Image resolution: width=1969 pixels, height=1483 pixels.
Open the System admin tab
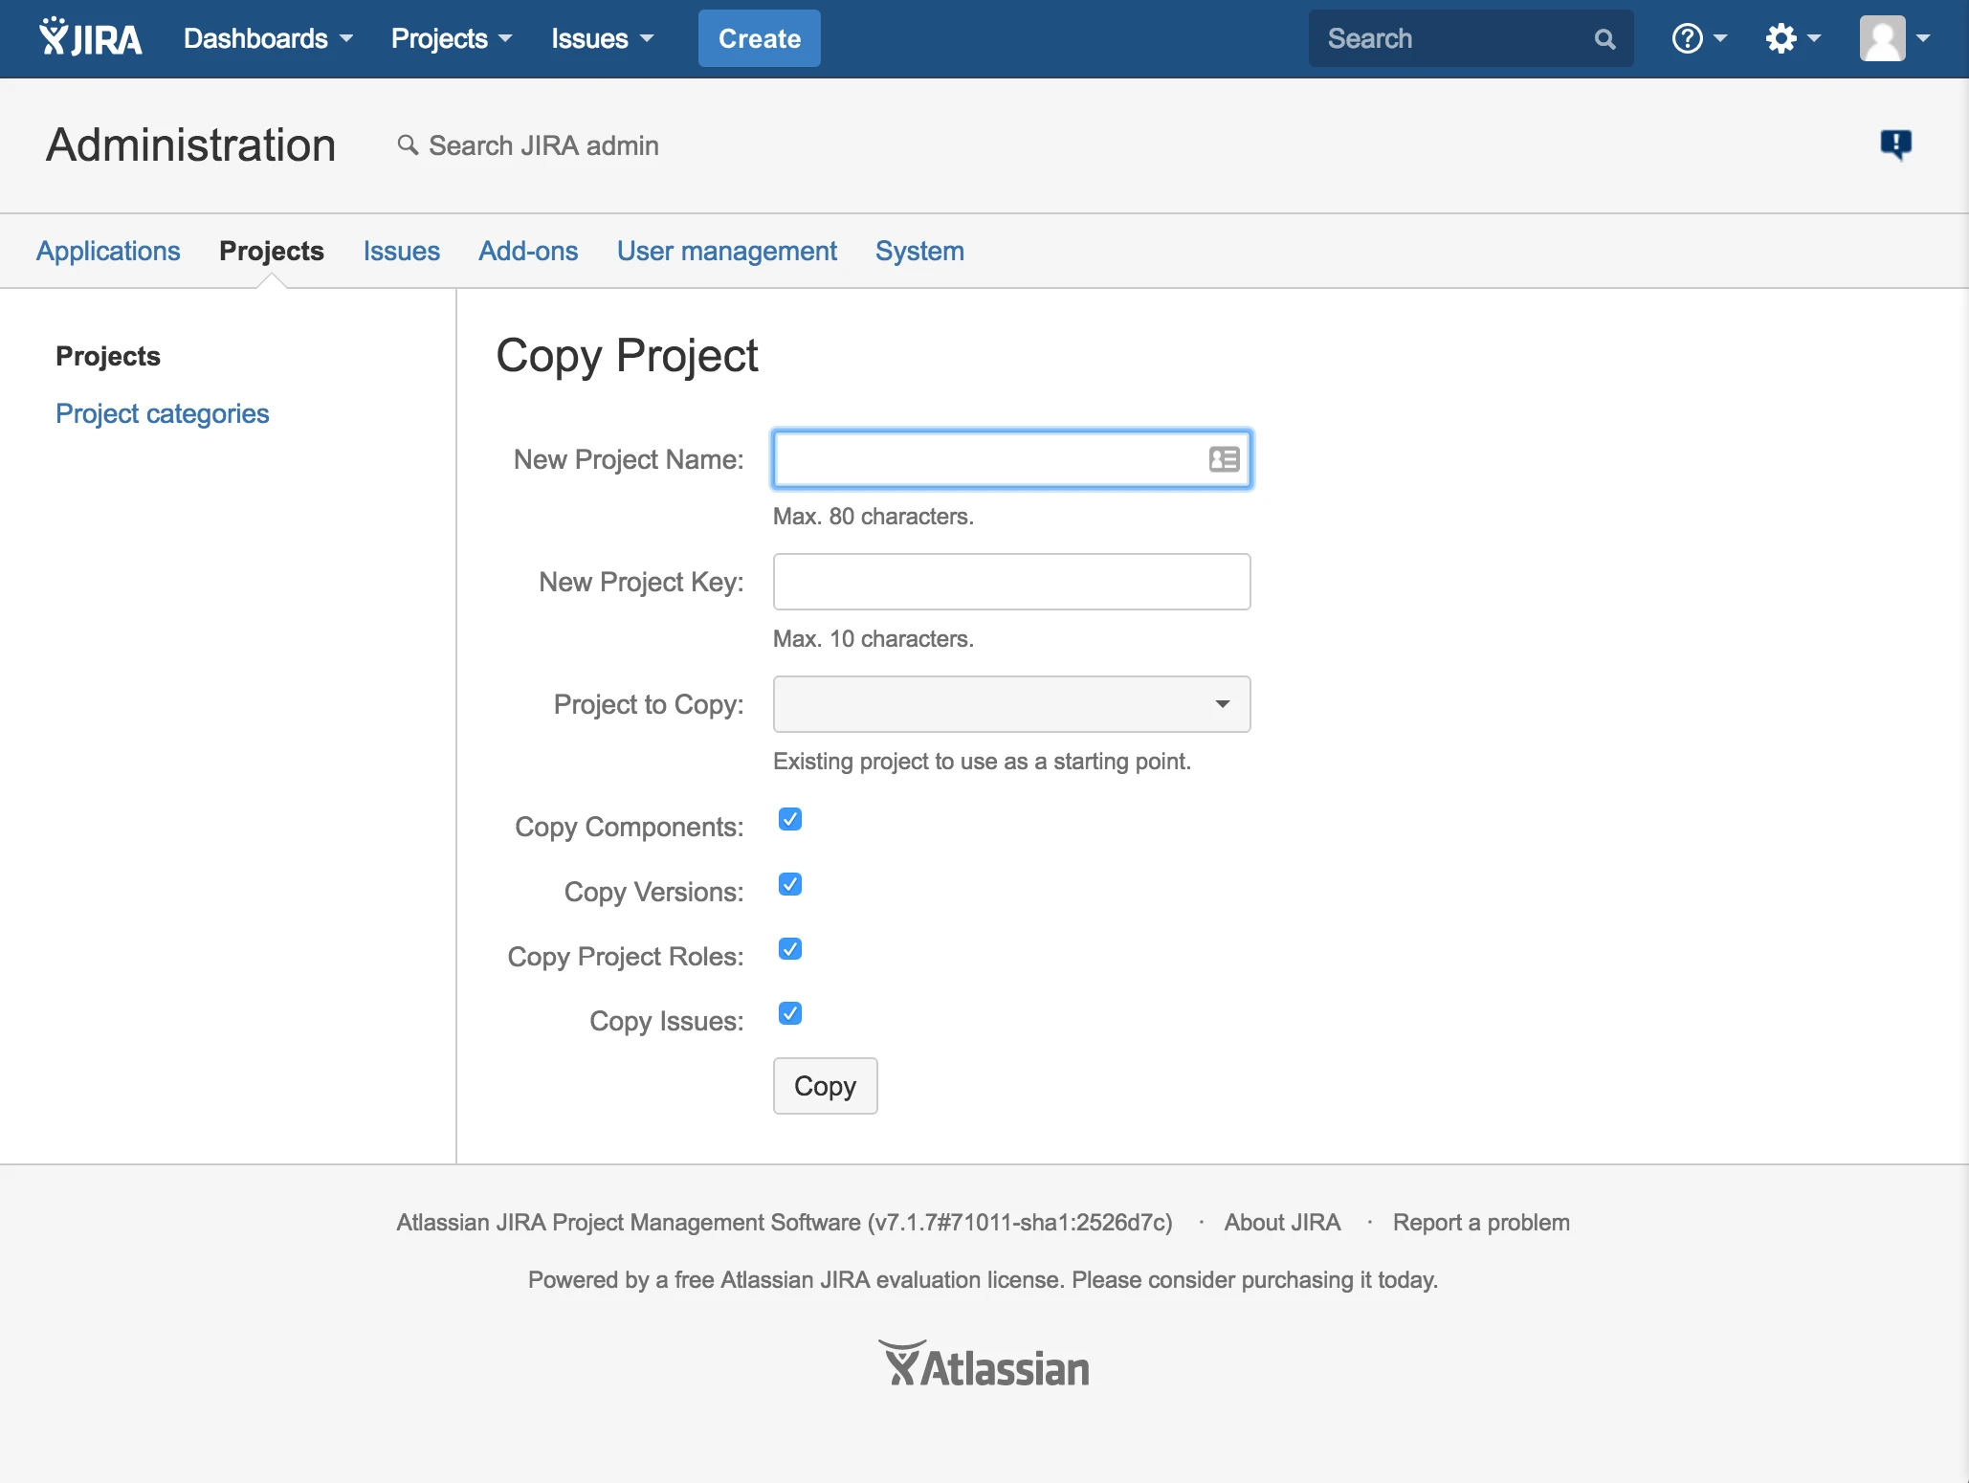(919, 251)
